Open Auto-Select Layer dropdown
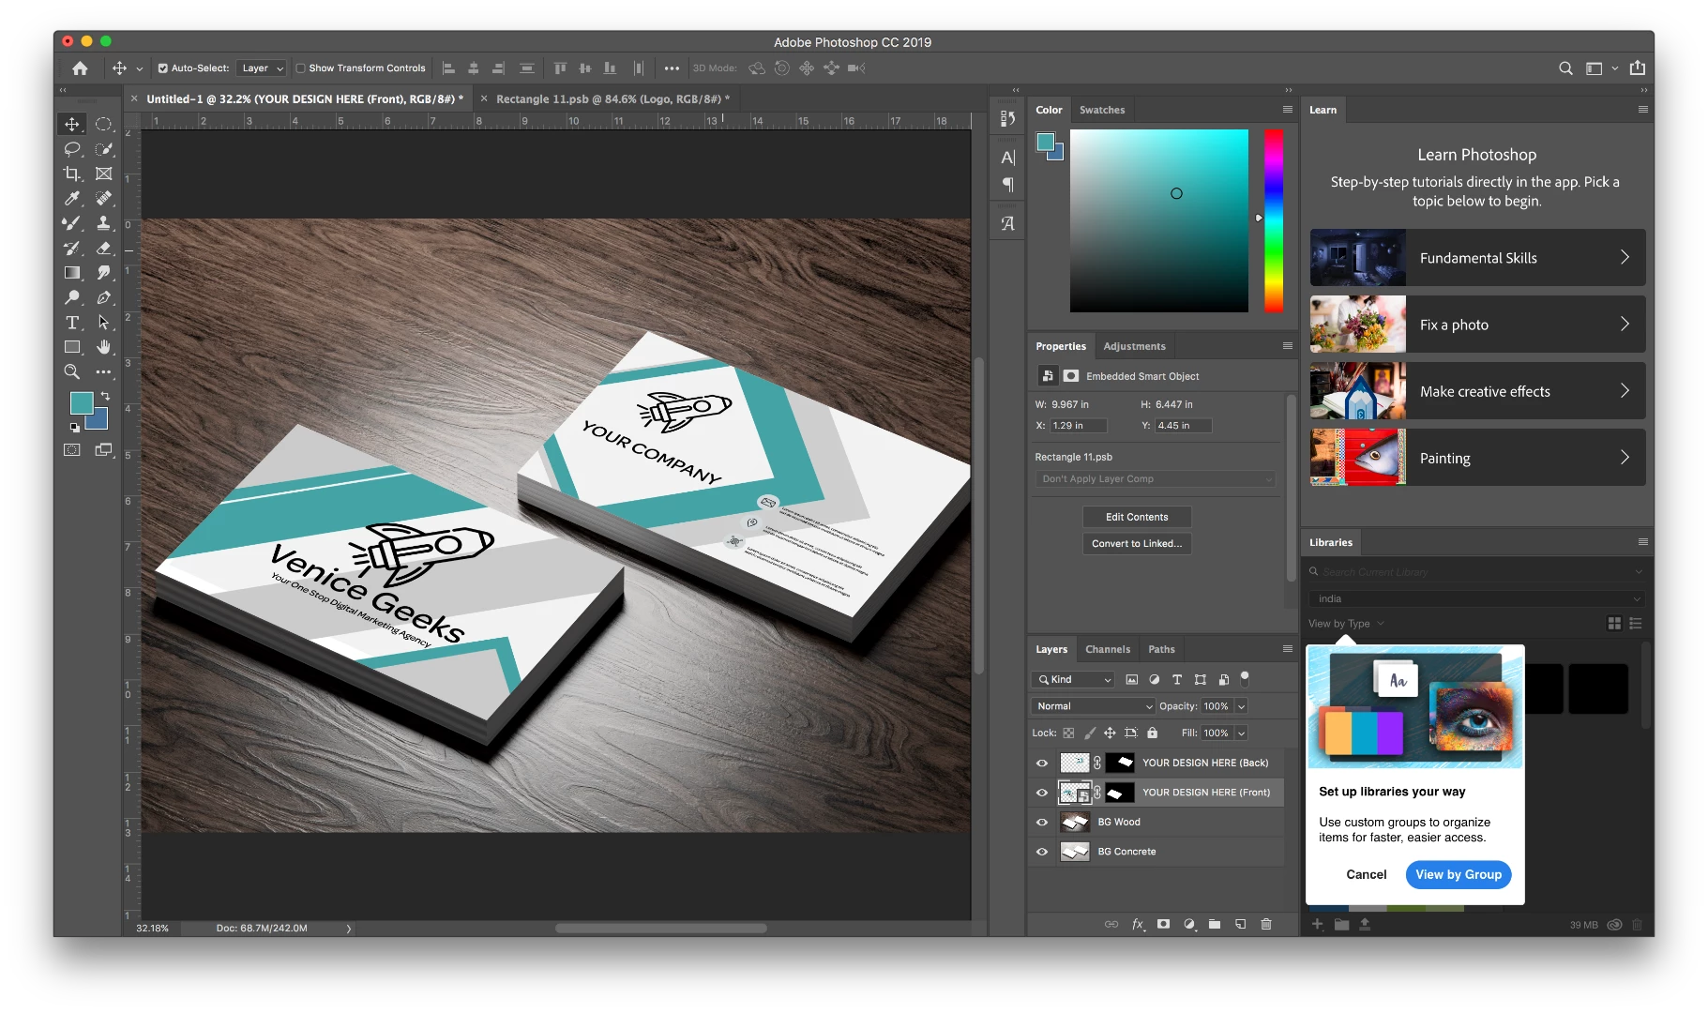 pyautogui.click(x=261, y=68)
